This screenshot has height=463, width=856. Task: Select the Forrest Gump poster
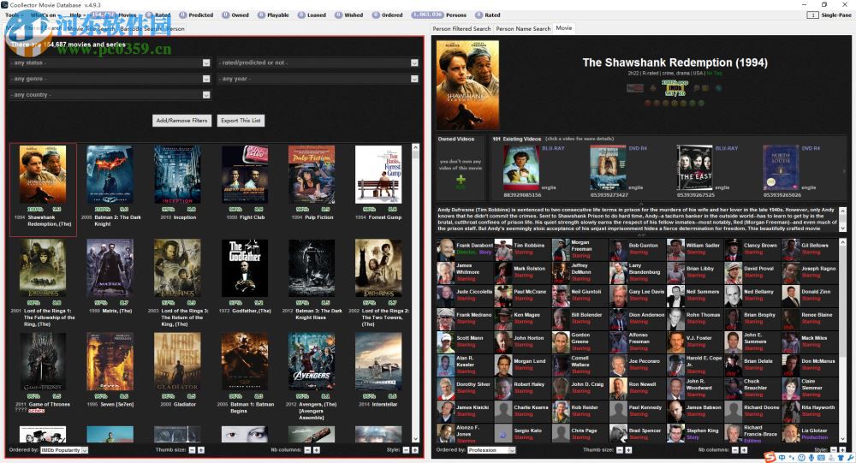pos(378,175)
